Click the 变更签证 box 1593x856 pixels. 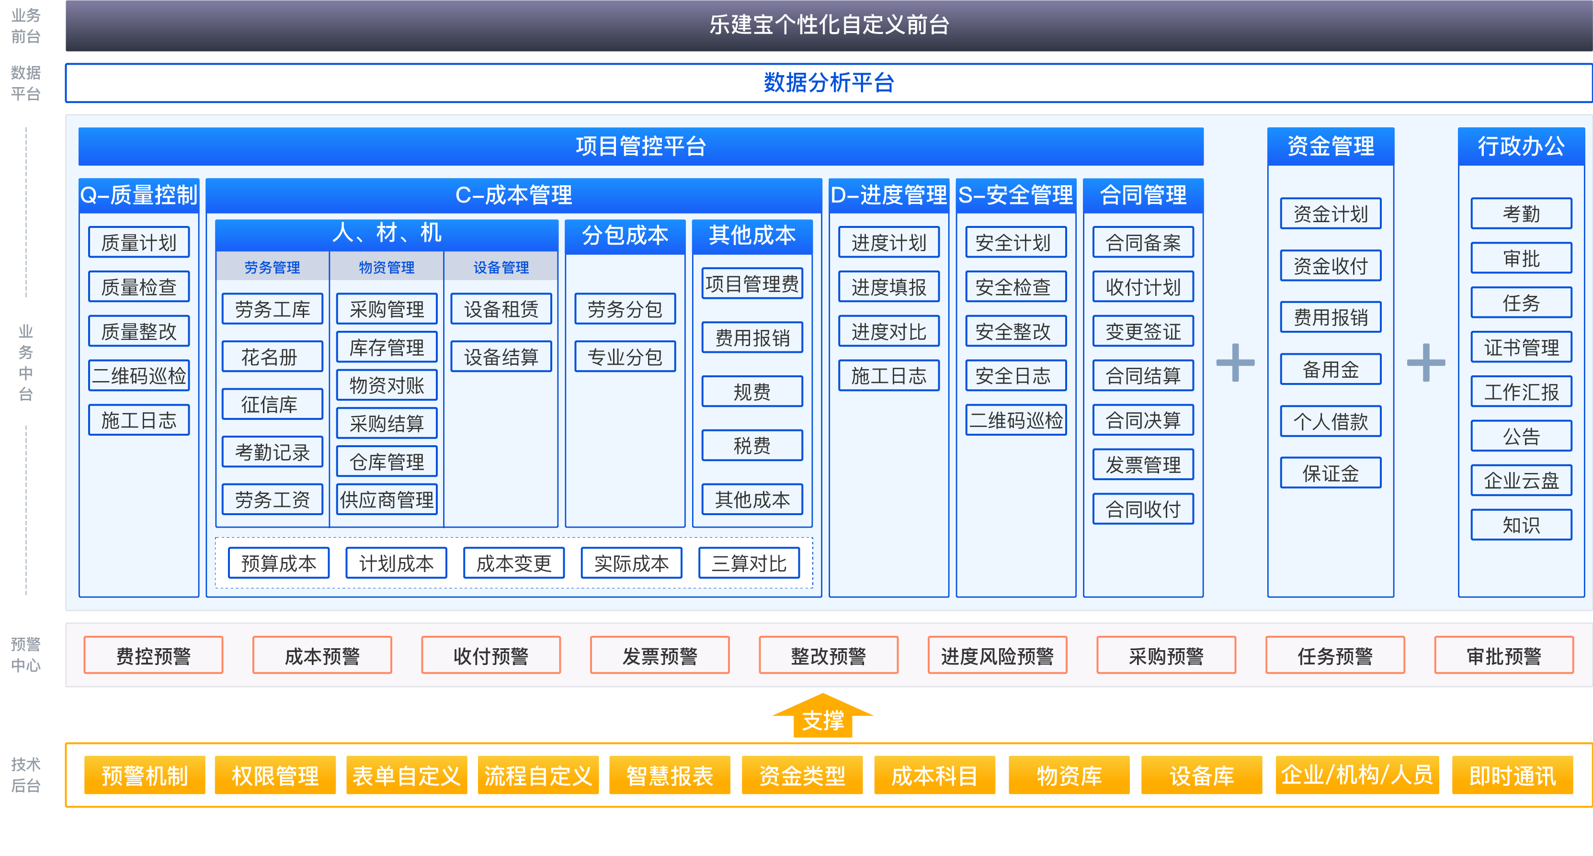tap(1143, 331)
